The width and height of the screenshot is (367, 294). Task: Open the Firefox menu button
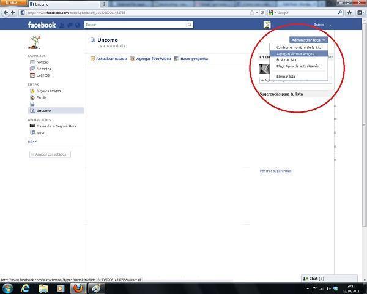pyautogui.click(x=13, y=2)
